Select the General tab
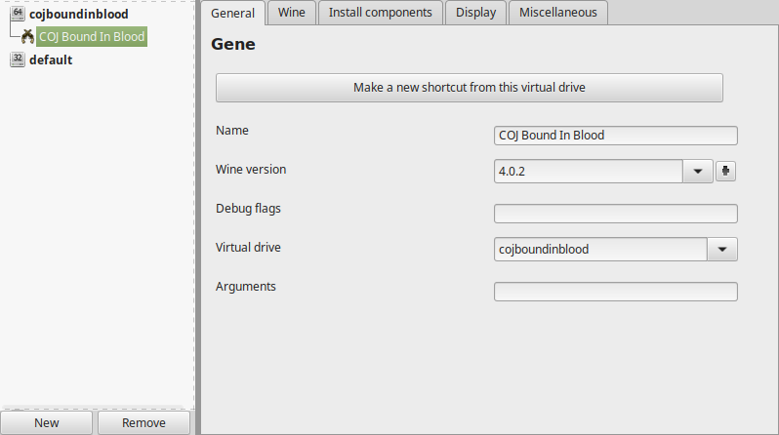 (x=232, y=13)
